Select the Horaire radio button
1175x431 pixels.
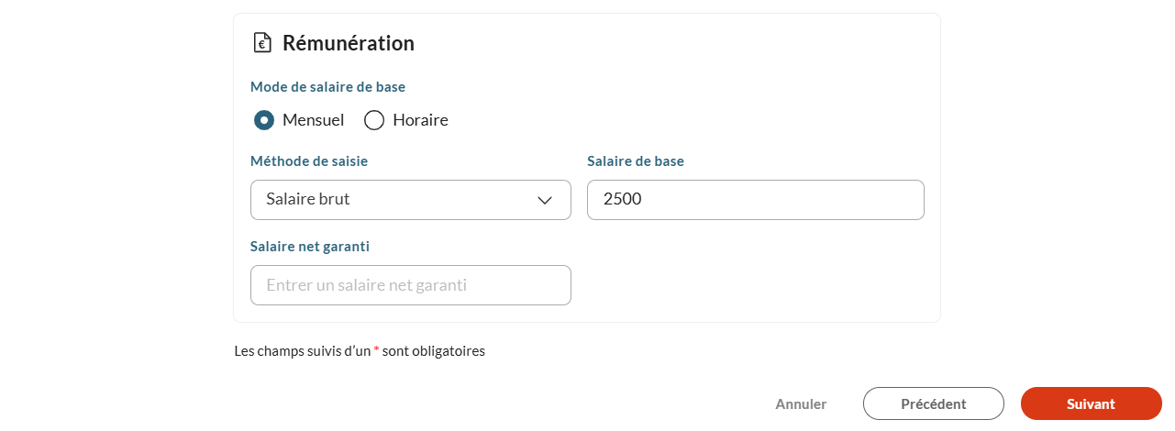pyautogui.click(x=374, y=120)
